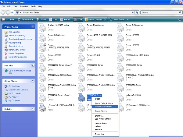183x137 pixels.
Task: Select the EPSON L800 Series printer icon
Action: (120, 68)
